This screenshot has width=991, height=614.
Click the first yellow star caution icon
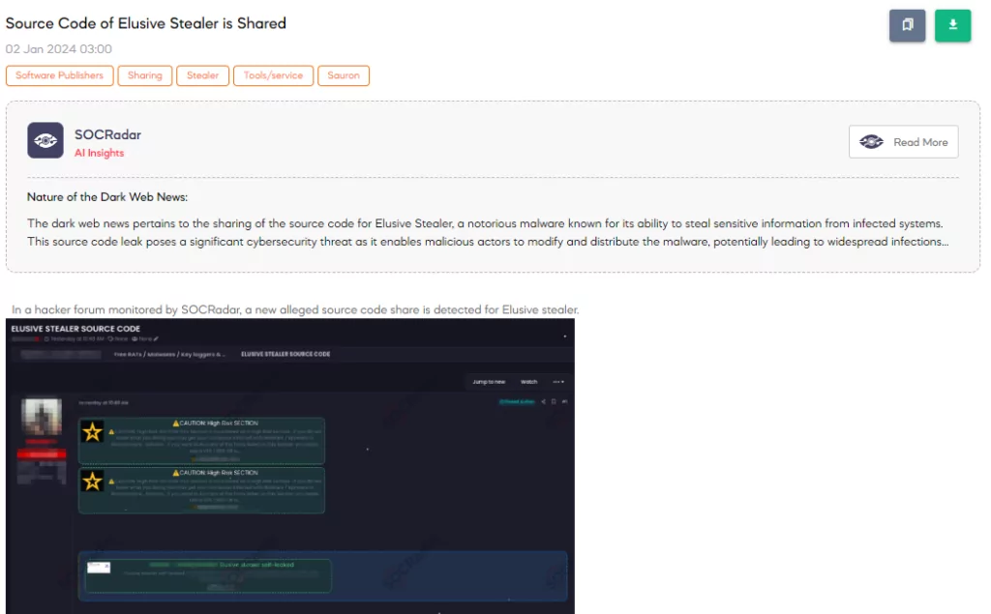point(92,432)
